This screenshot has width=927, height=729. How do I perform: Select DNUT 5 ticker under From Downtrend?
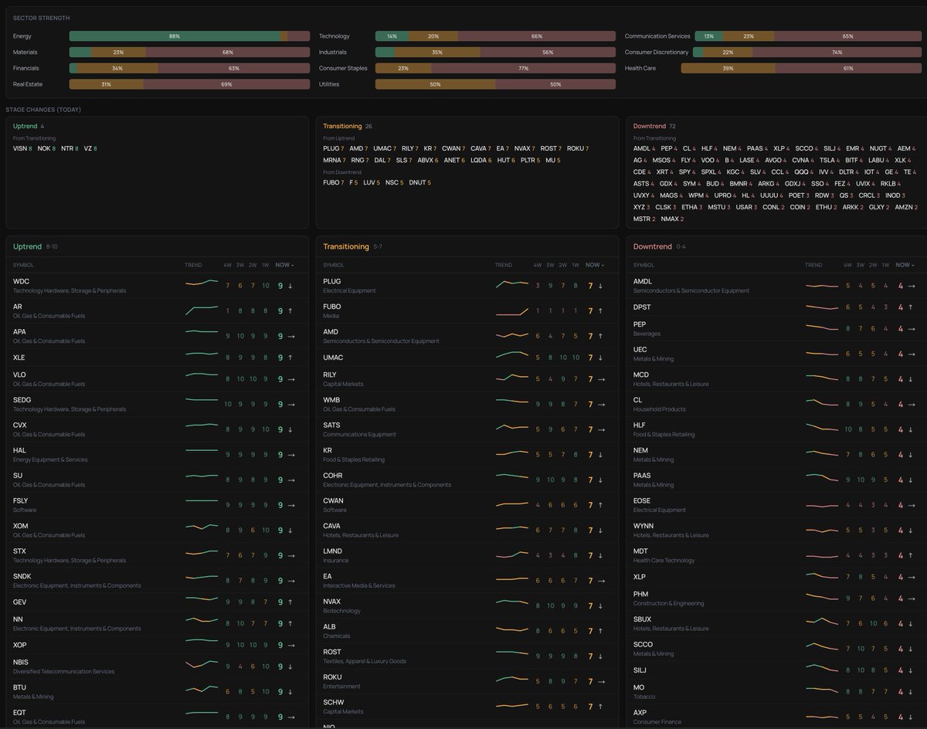pos(419,183)
